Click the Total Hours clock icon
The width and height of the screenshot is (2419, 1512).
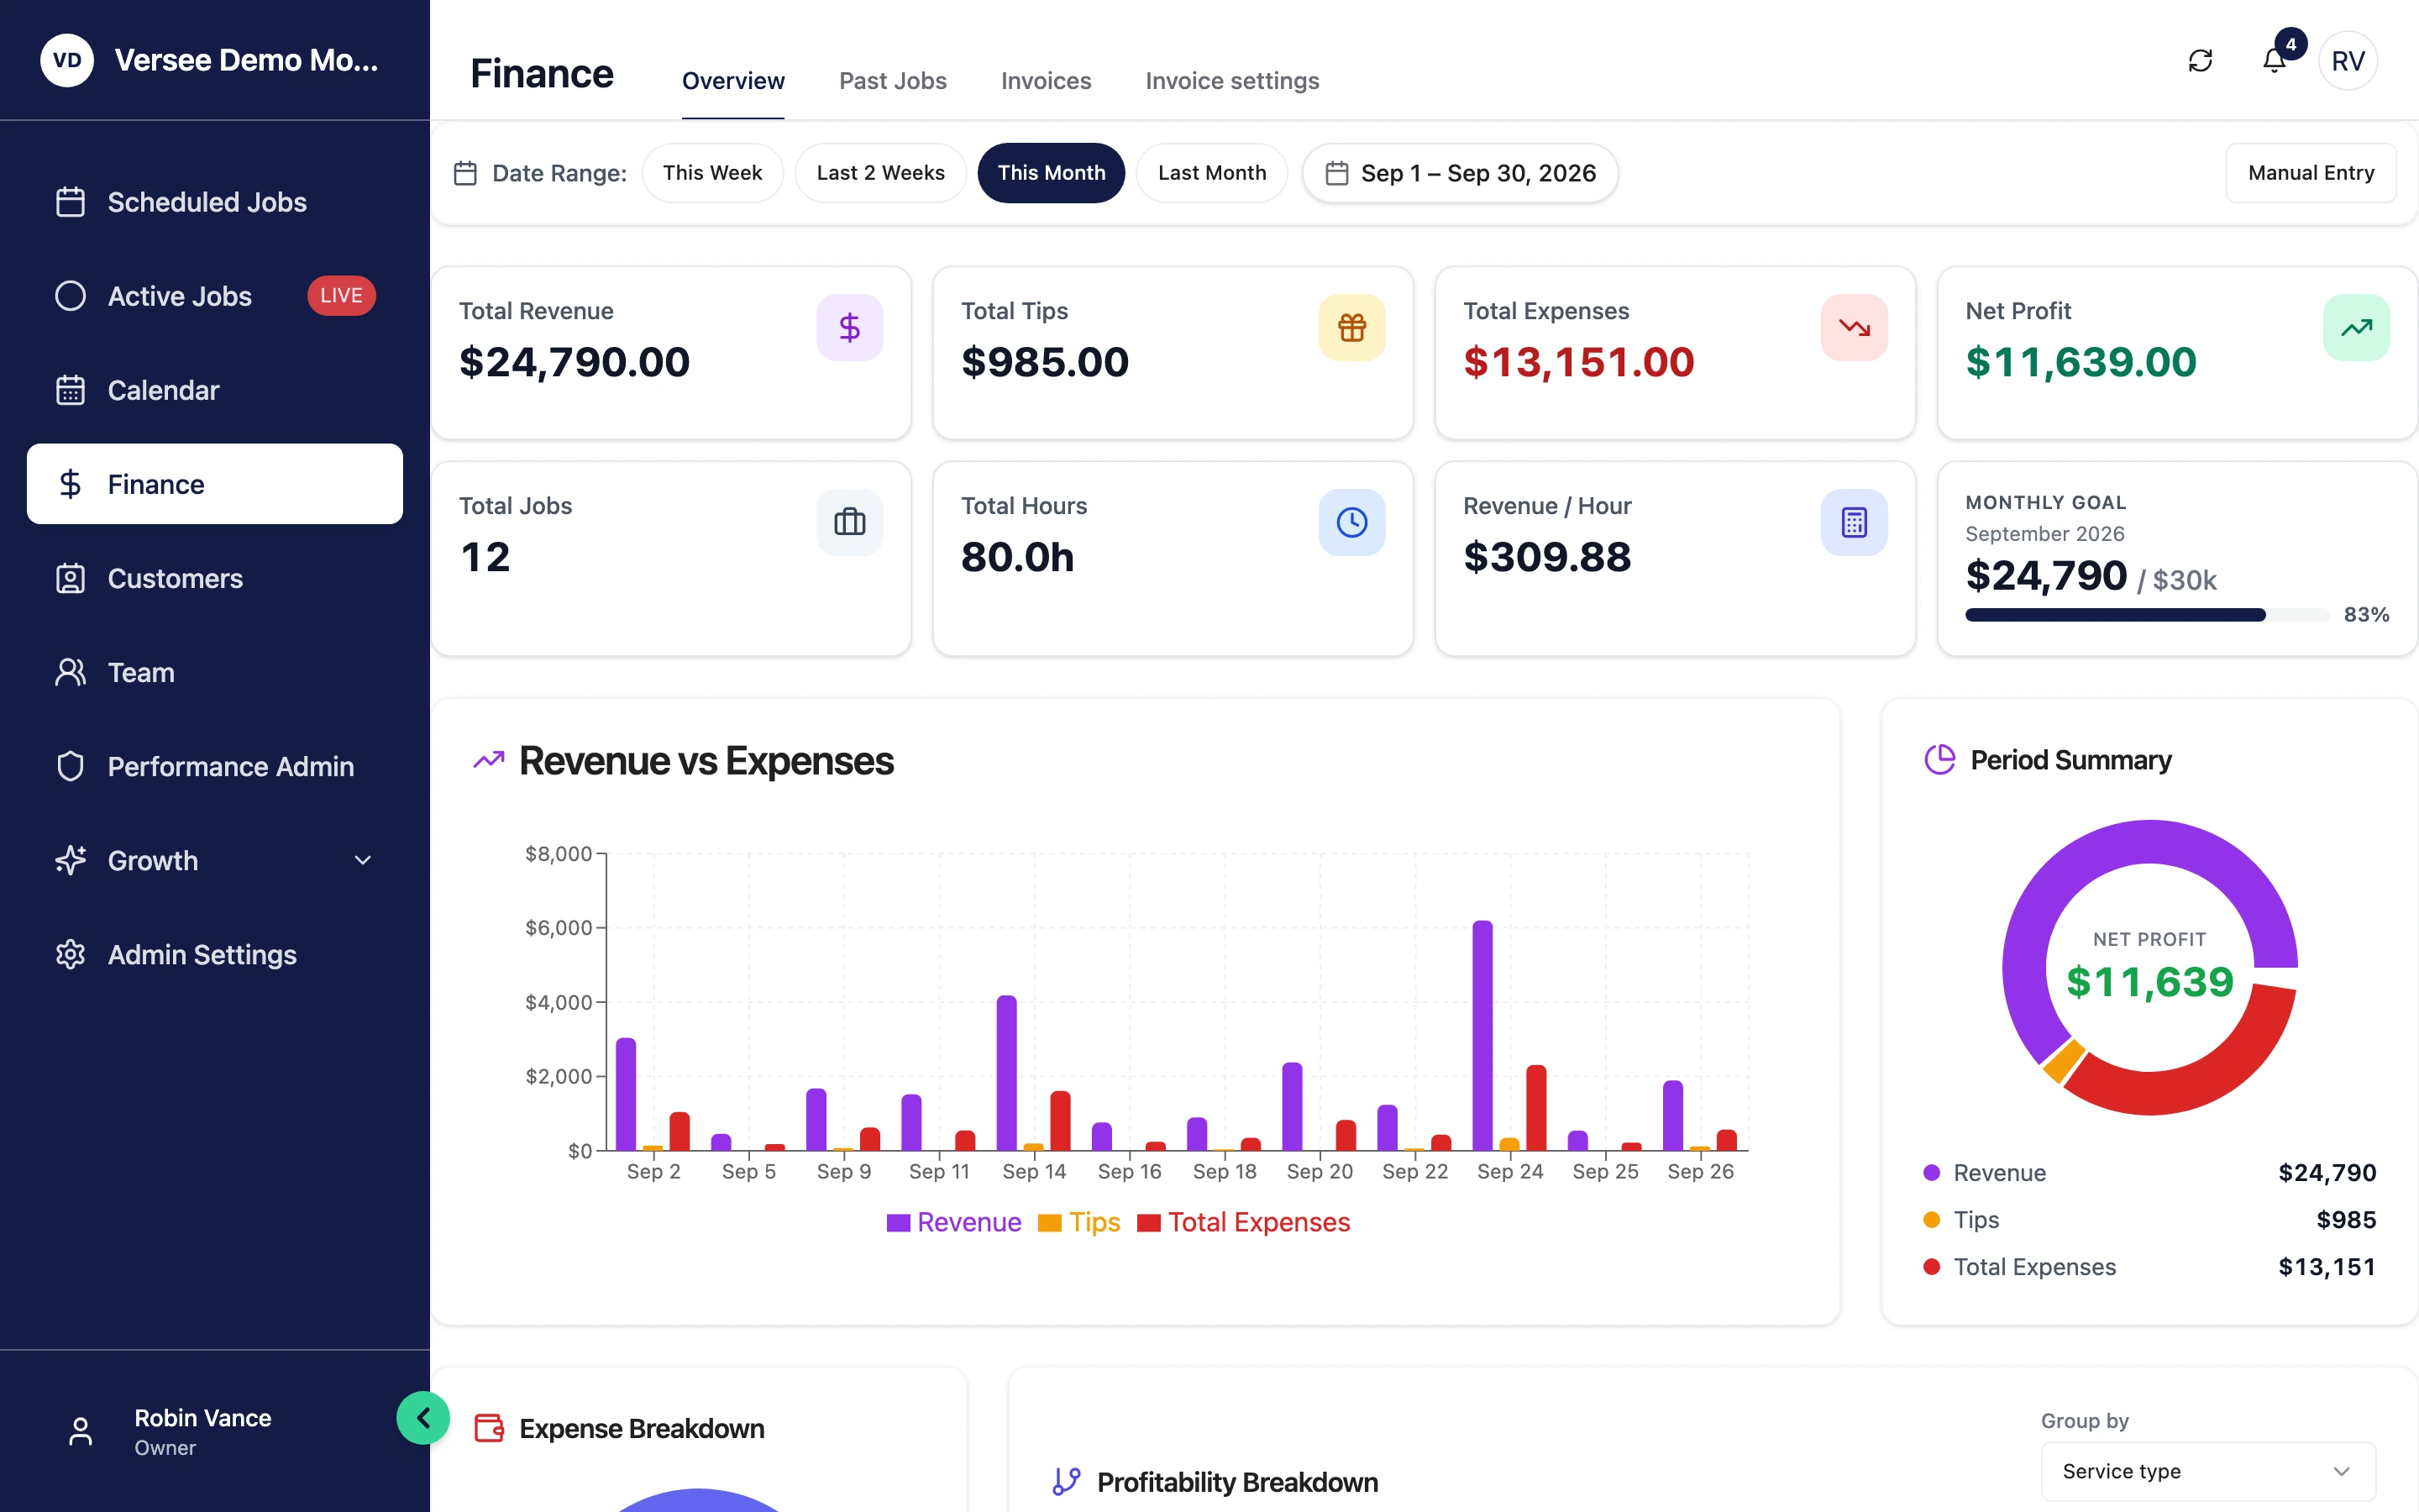pyautogui.click(x=1351, y=522)
